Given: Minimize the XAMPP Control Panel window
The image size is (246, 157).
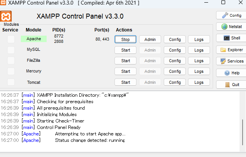Looking at the screenshot, I should [x=206, y=3].
